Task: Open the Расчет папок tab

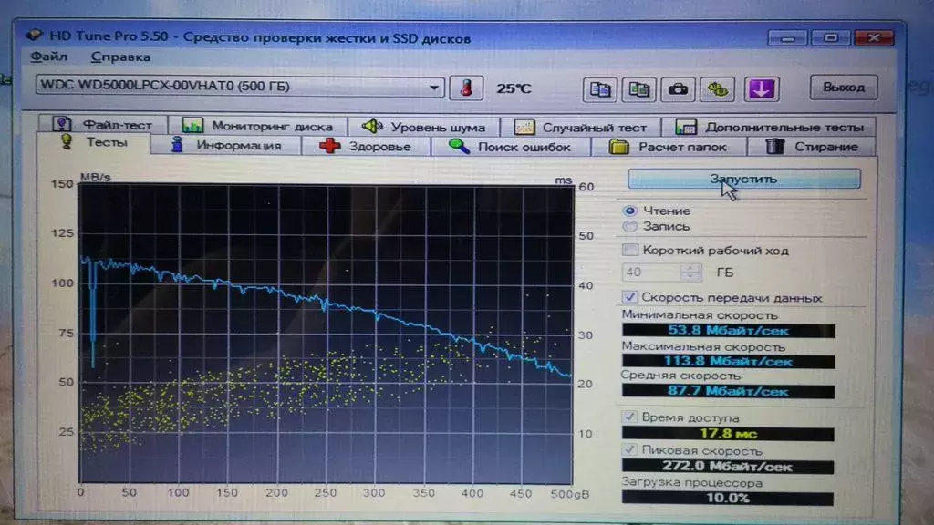Action: (x=669, y=147)
